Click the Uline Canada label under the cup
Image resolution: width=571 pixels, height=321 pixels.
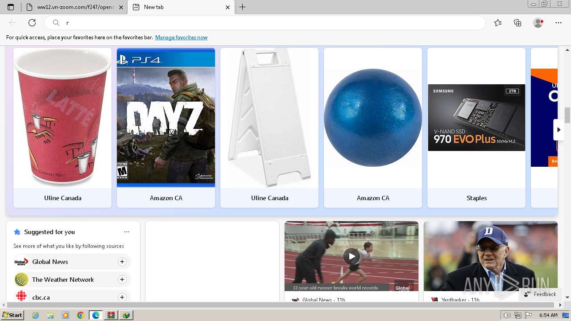62,198
